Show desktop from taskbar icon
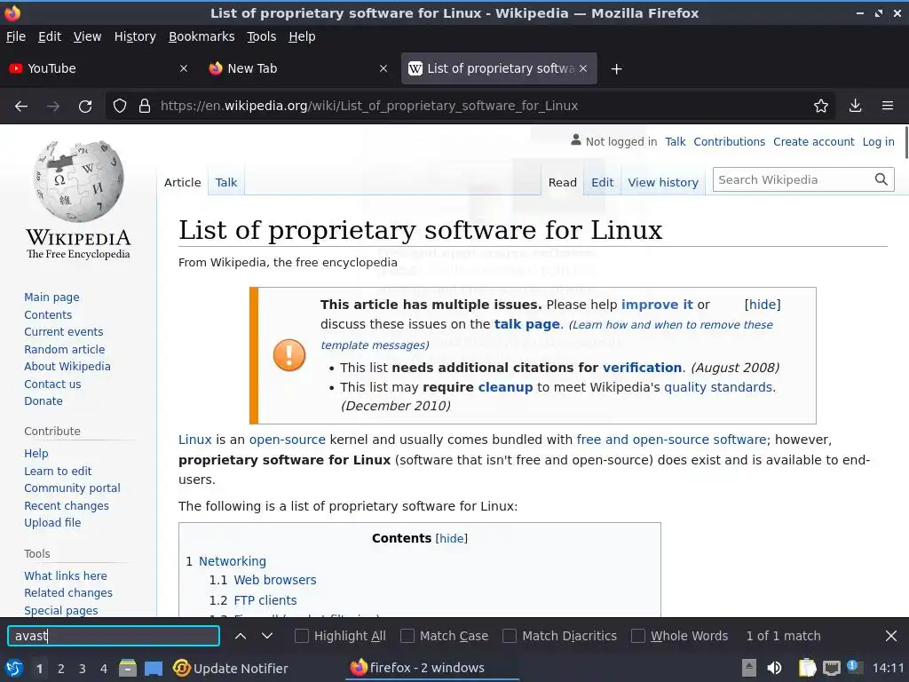The width and height of the screenshot is (909, 682). tap(154, 669)
